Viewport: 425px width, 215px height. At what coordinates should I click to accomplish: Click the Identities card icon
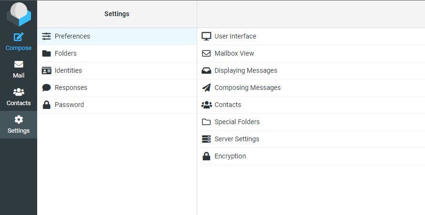[x=46, y=70]
